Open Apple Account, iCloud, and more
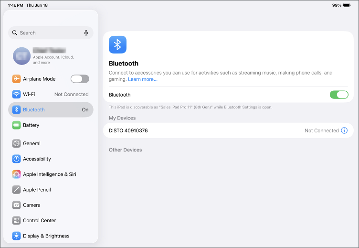This screenshot has height=248, width=359. (51, 56)
